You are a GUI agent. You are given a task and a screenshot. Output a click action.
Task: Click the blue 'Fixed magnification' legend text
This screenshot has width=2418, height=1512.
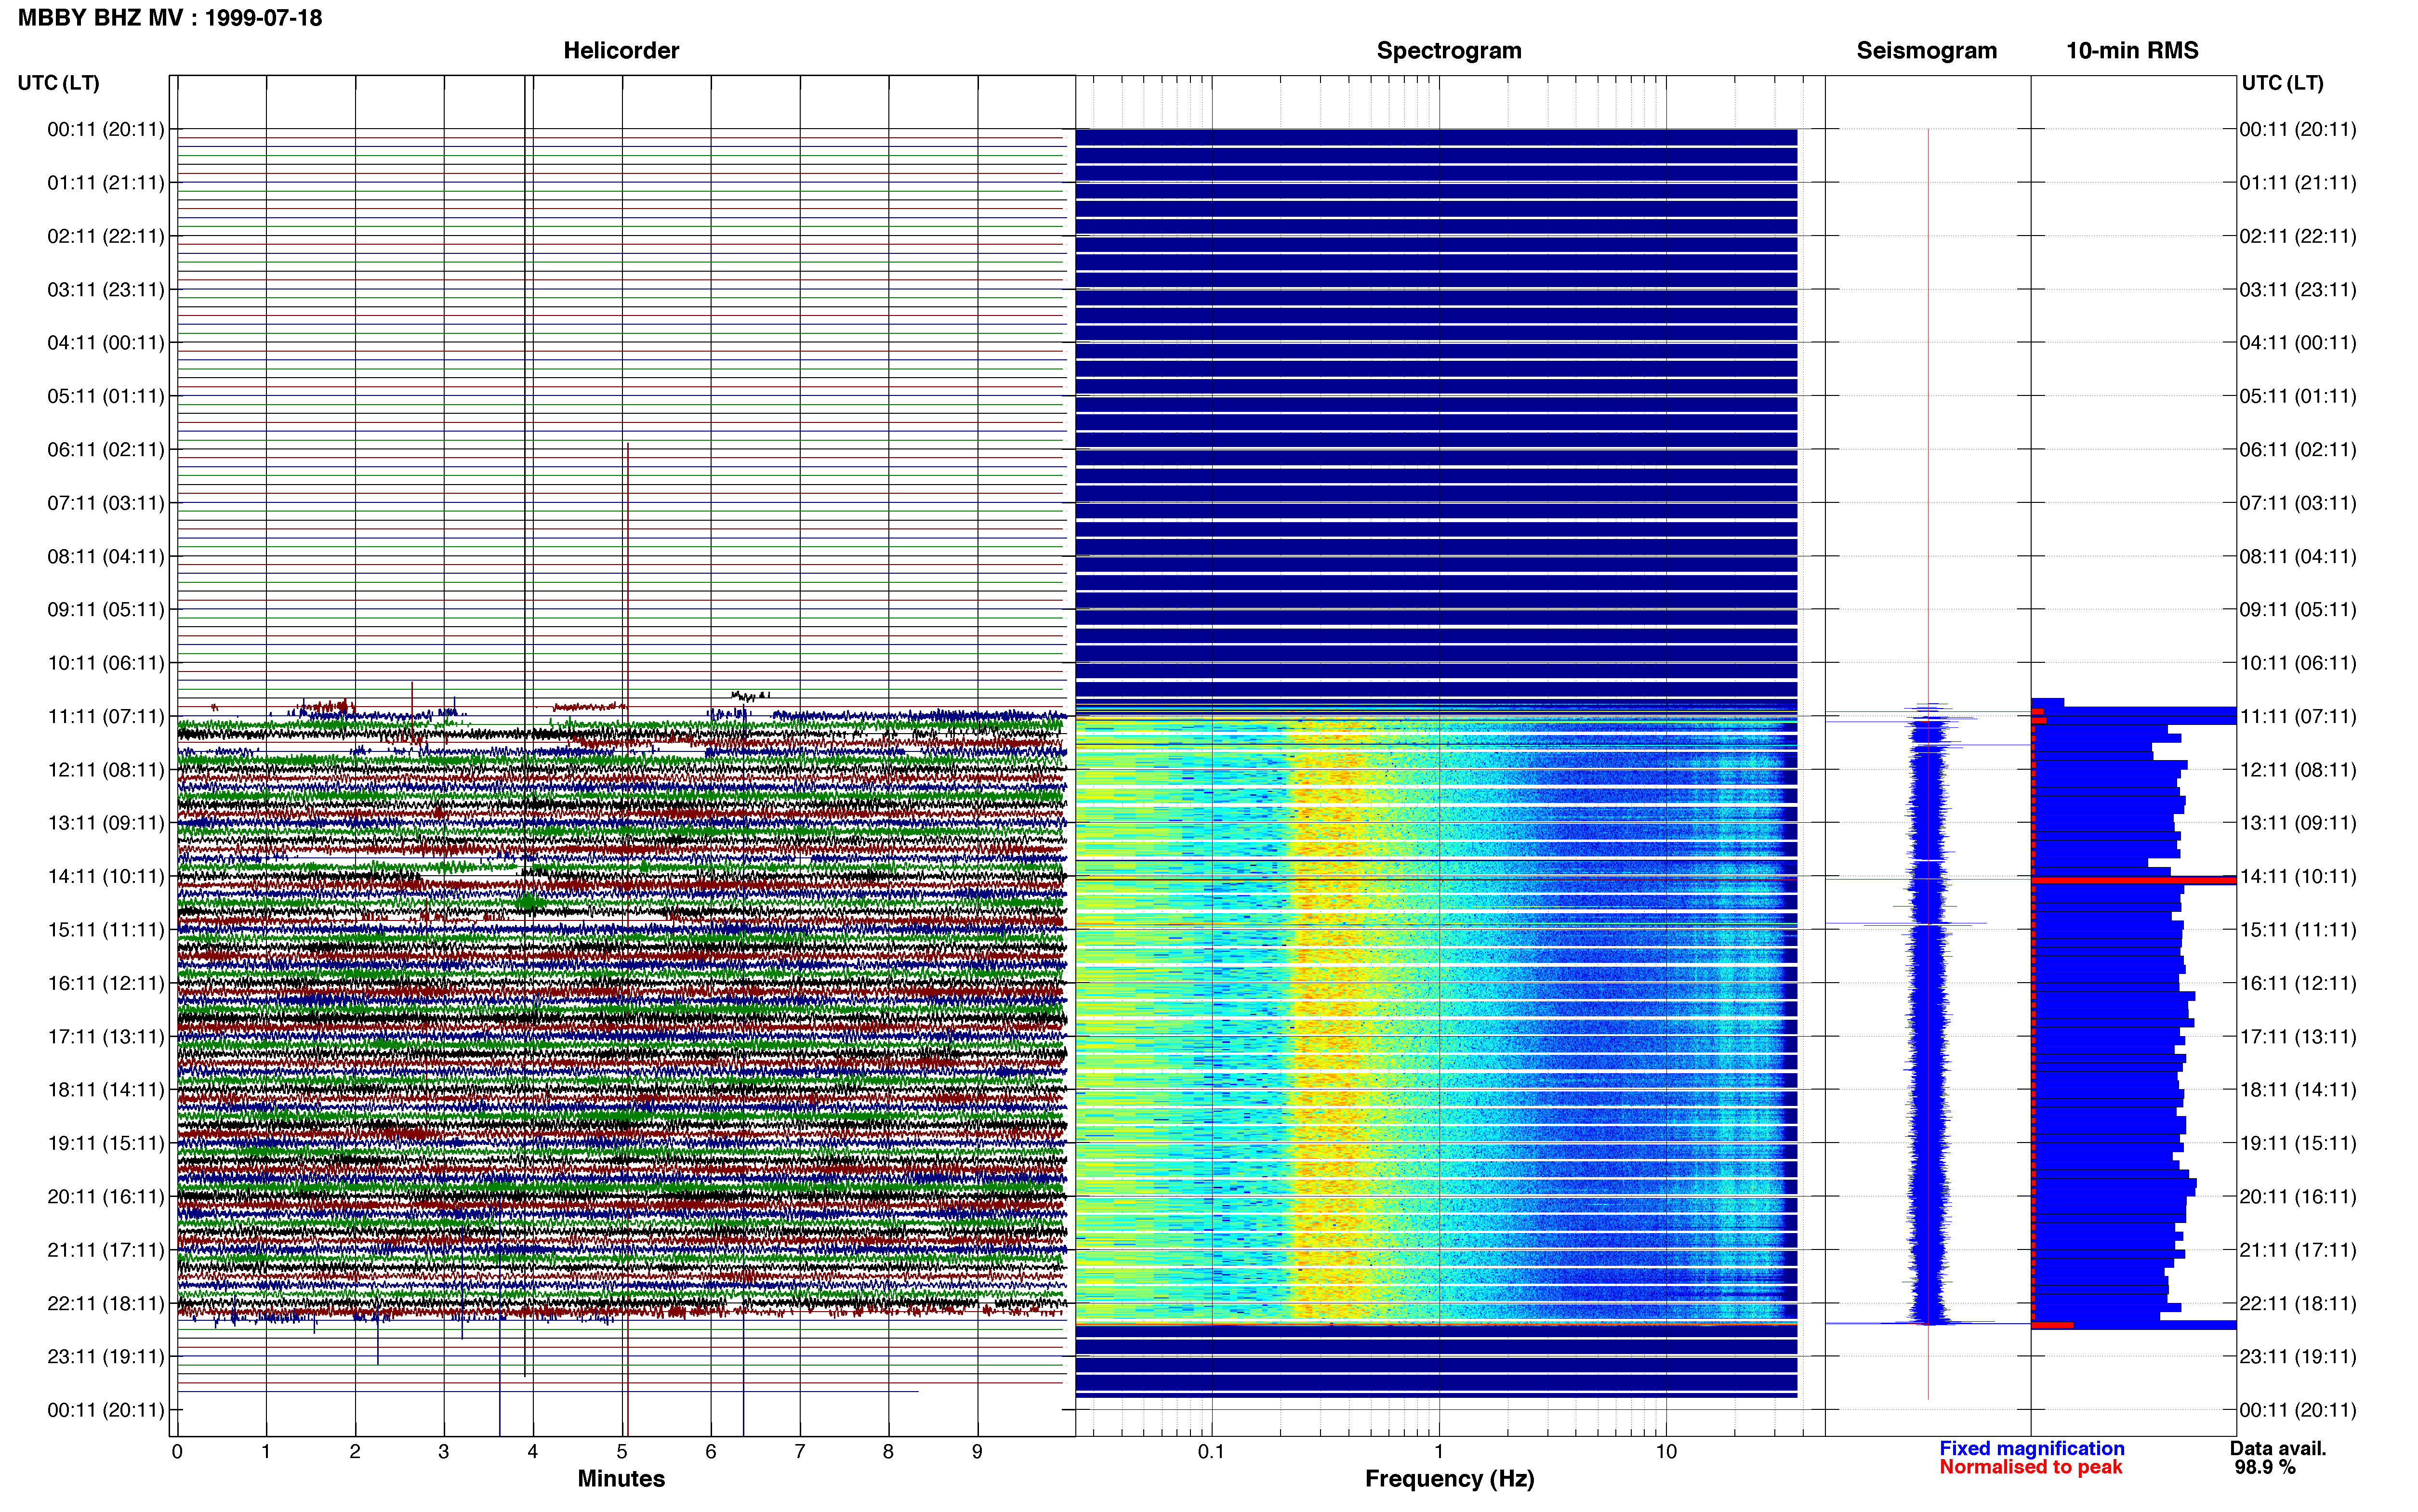click(2032, 1449)
